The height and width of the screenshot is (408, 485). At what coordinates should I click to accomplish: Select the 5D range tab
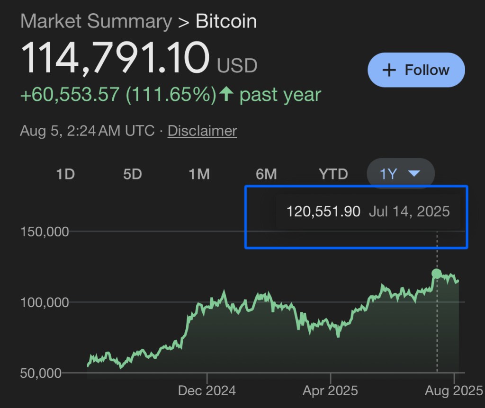[x=133, y=174]
